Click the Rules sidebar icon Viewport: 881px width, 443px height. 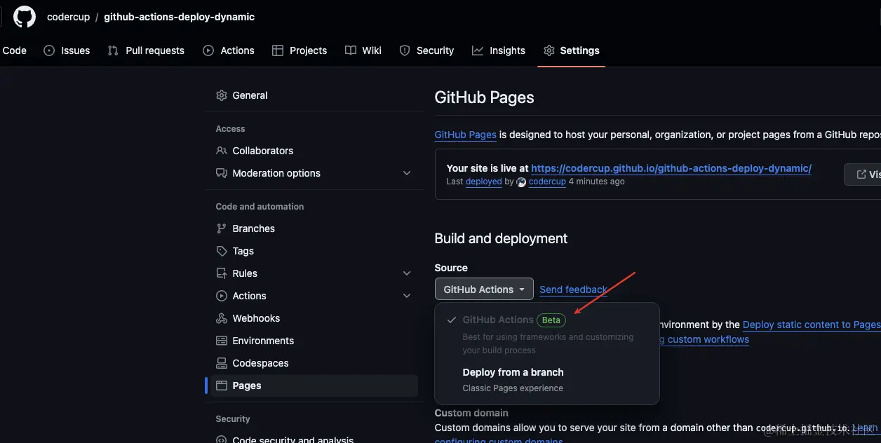coord(222,273)
